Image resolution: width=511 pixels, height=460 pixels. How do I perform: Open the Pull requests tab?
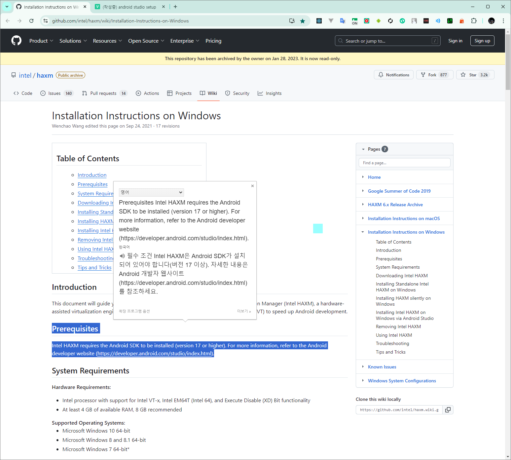(x=104, y=93)
